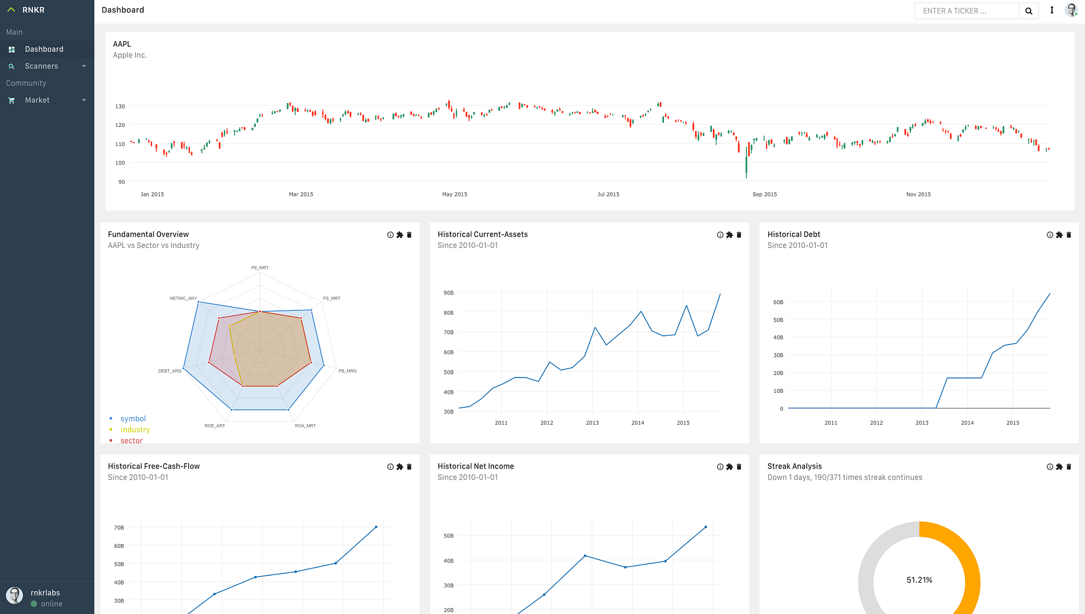
Task: Open user avatar menu in header
Action: (1071, 10)
